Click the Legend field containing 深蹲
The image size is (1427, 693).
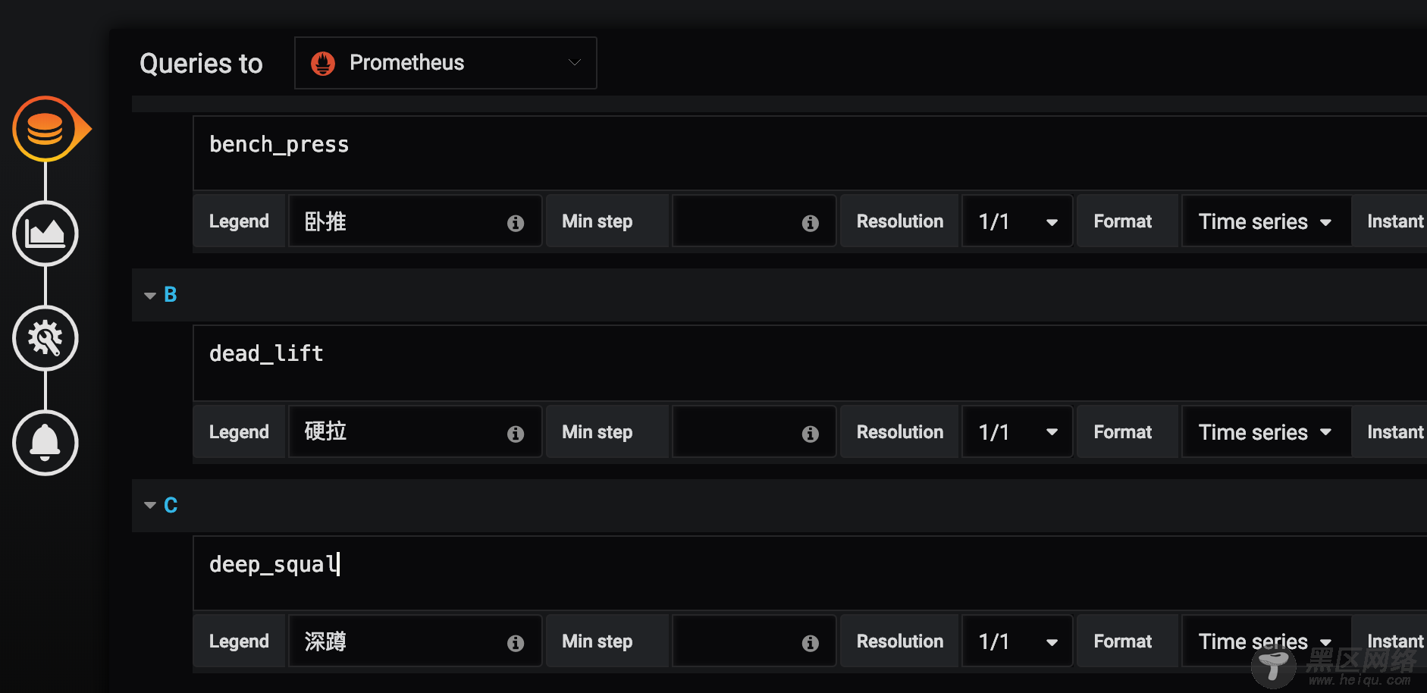coord(415,641)
